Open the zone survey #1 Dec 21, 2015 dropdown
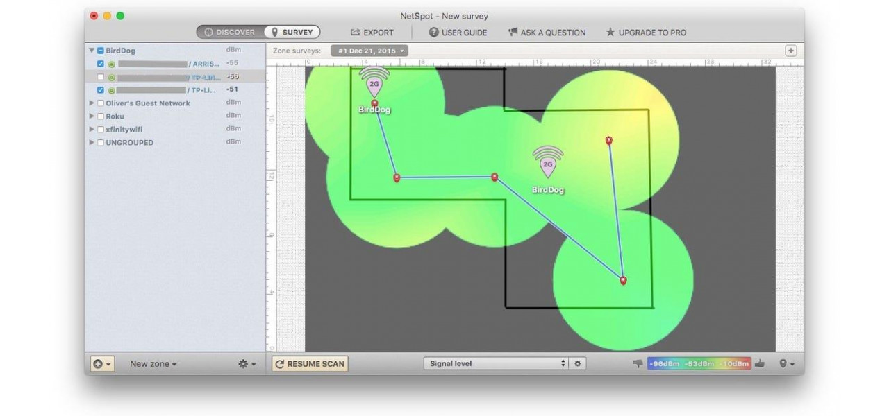 [x=369, y=51]
